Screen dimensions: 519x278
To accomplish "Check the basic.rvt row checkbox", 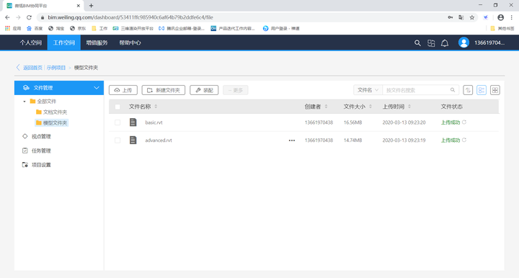I will [x=117, y=122].
